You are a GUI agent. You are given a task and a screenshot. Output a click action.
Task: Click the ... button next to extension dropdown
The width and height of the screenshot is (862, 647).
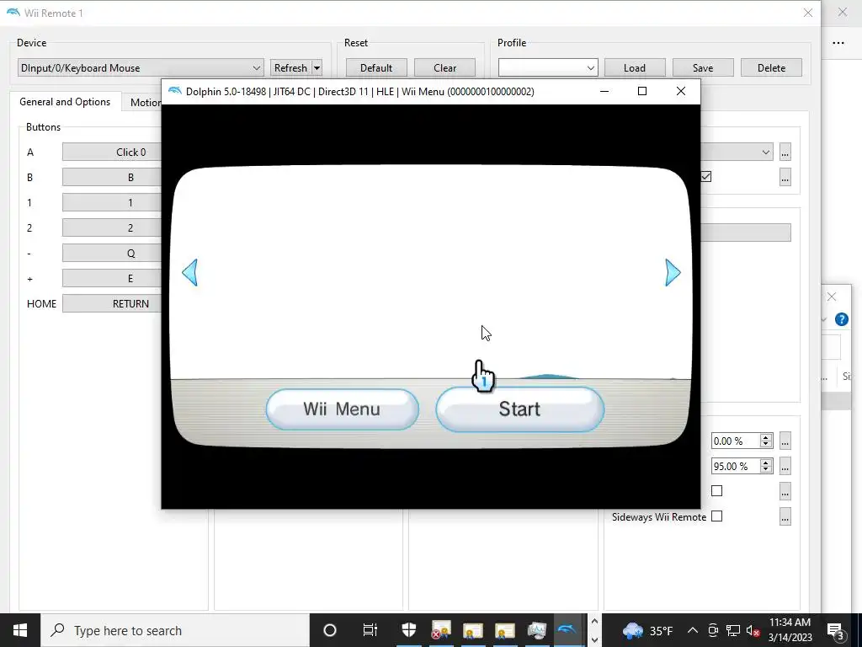(x=785, y=152)
